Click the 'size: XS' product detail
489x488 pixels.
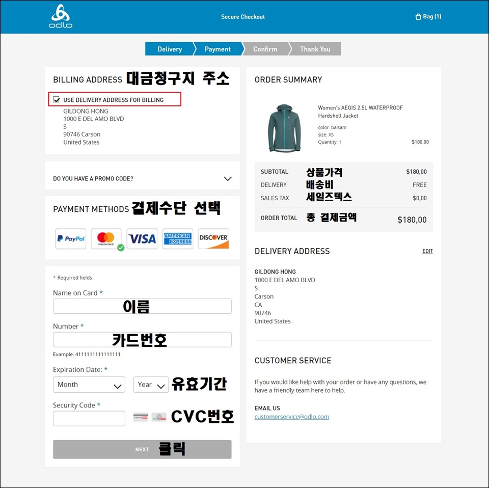click(x=325, y=134)
